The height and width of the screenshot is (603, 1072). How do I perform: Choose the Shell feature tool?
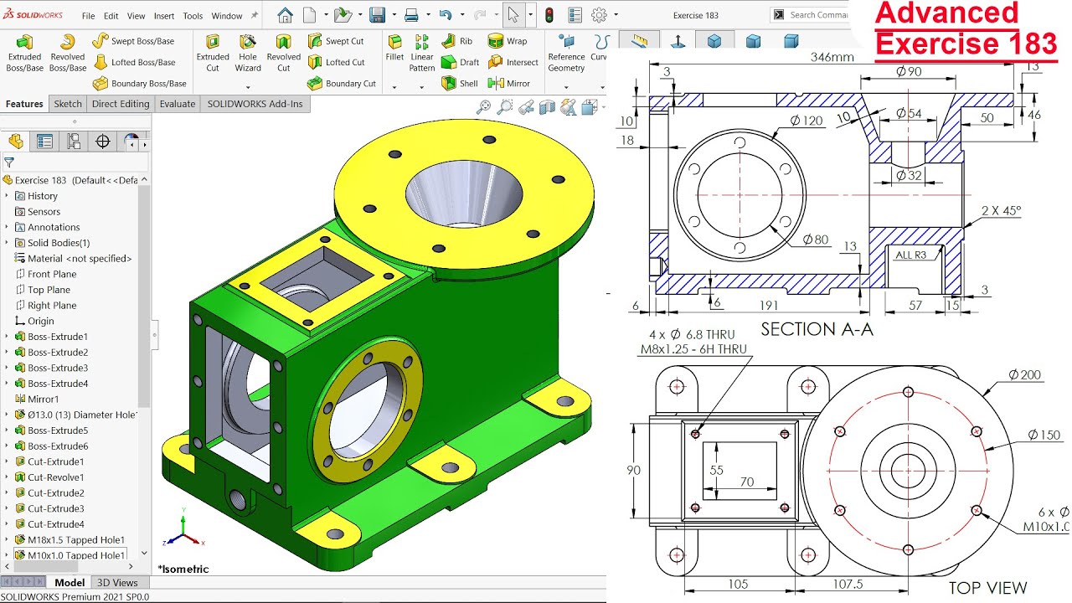[x=459, y=83]
